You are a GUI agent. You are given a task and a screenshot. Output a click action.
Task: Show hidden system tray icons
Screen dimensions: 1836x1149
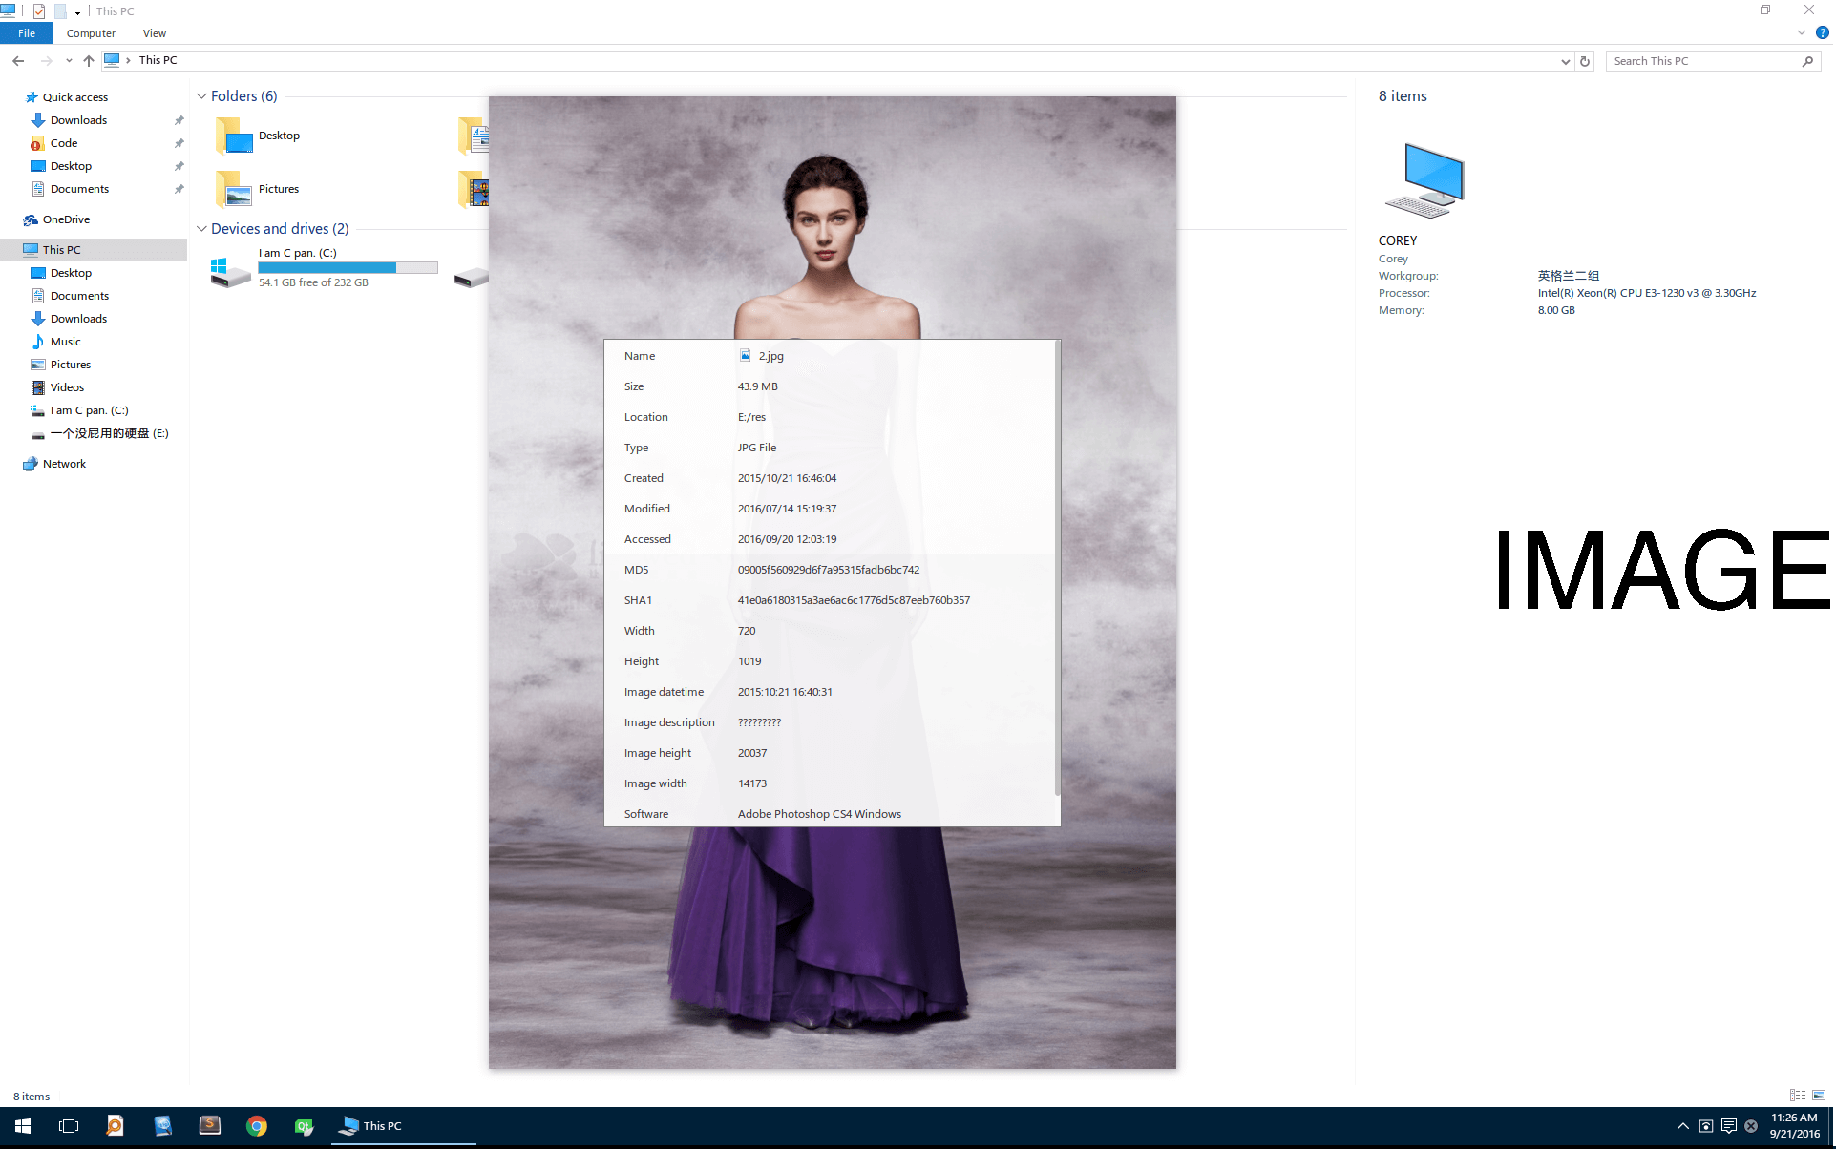(1682, 1126)
